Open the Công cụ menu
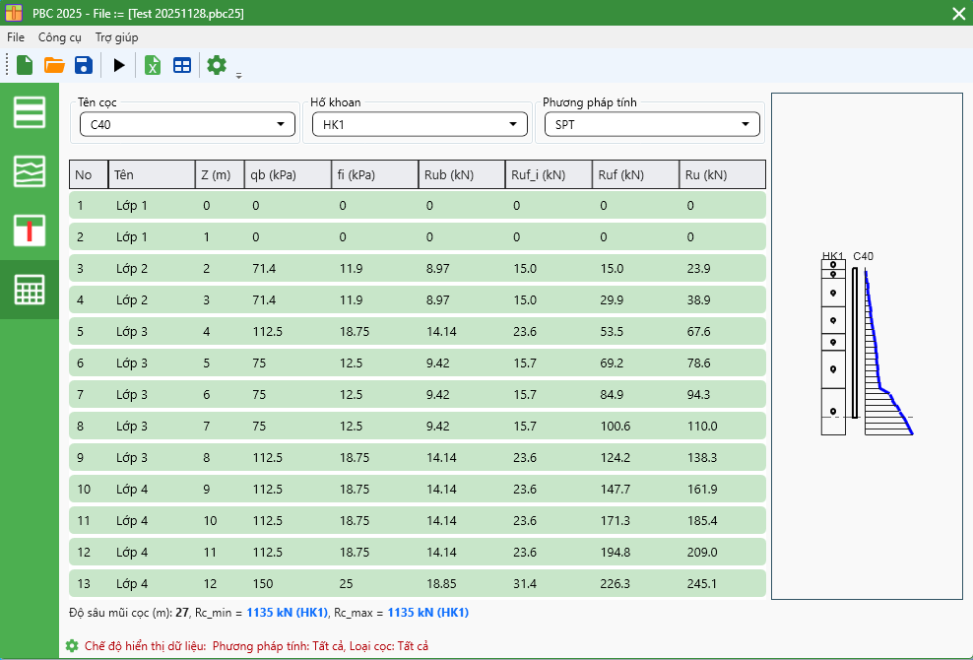Image resolution: width=973 pixels, height=660 pixels. pos(60,37)
